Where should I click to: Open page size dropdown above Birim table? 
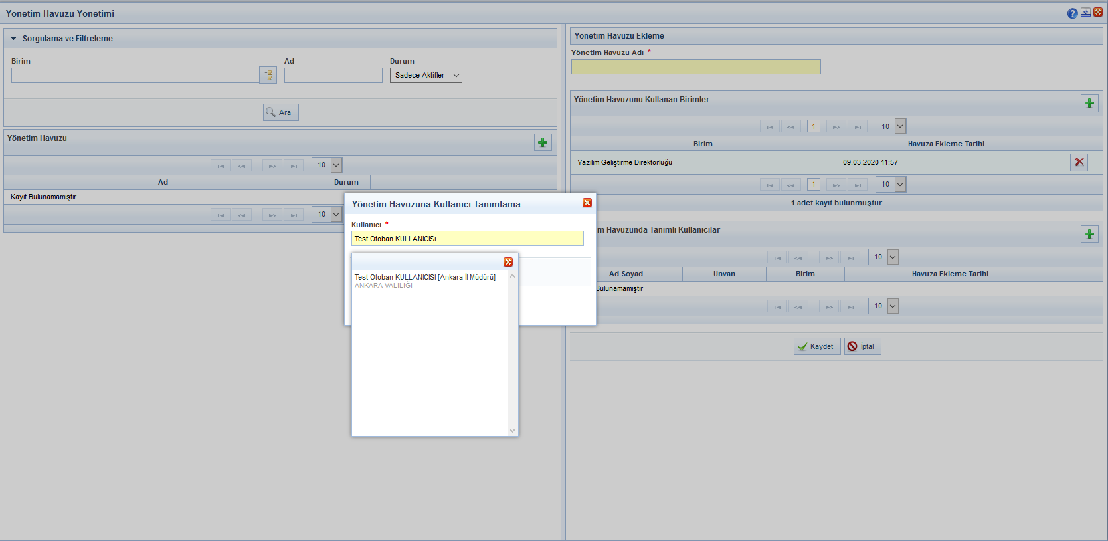pyautogui.click(x=890, y=126)
